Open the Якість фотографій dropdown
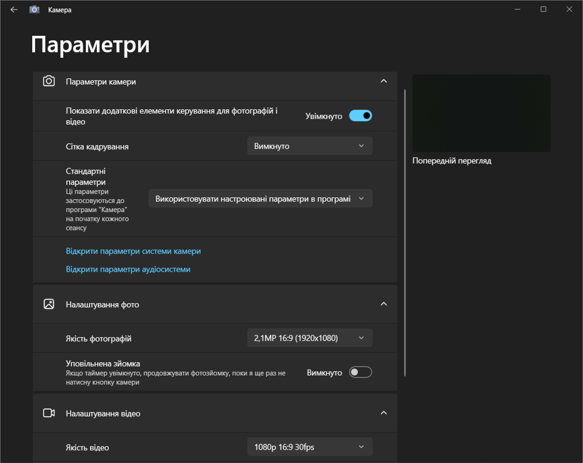This screenshot has width=583, height=463. (x=310, y=338)
